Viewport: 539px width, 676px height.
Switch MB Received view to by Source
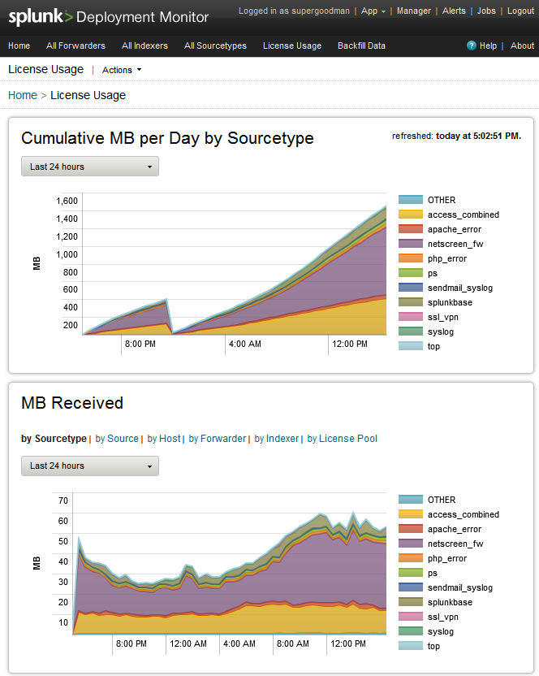tap(117, 439)
